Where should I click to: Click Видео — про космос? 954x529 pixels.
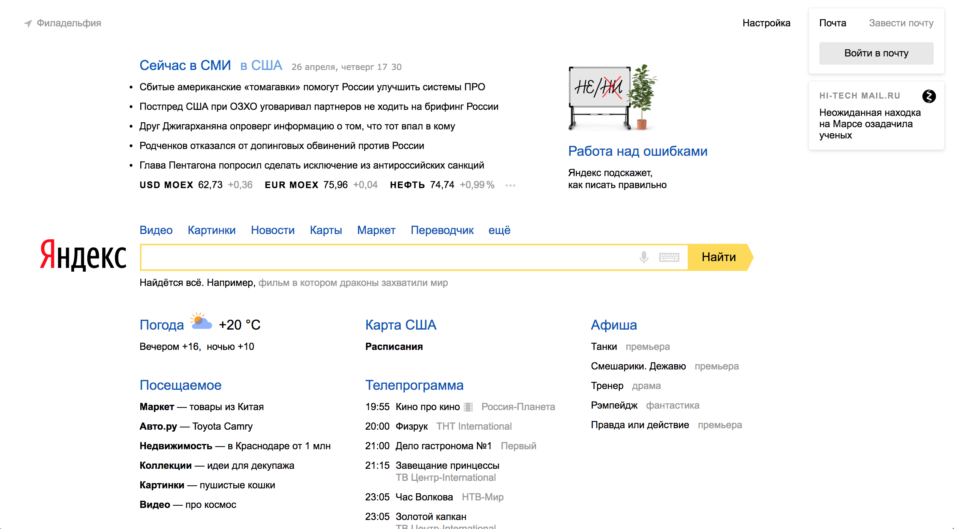pyautogui.click(x=188, y=505)
